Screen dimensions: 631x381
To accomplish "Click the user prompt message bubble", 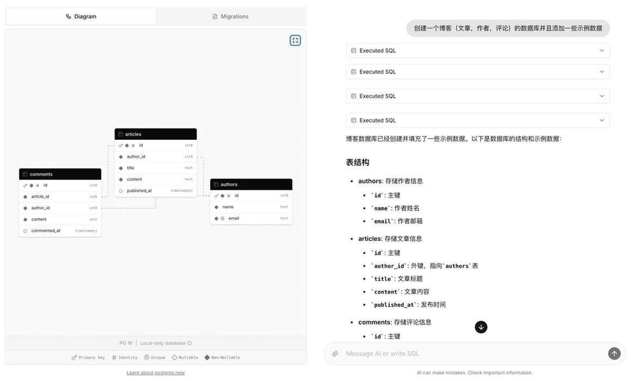I will click(508, 28).
